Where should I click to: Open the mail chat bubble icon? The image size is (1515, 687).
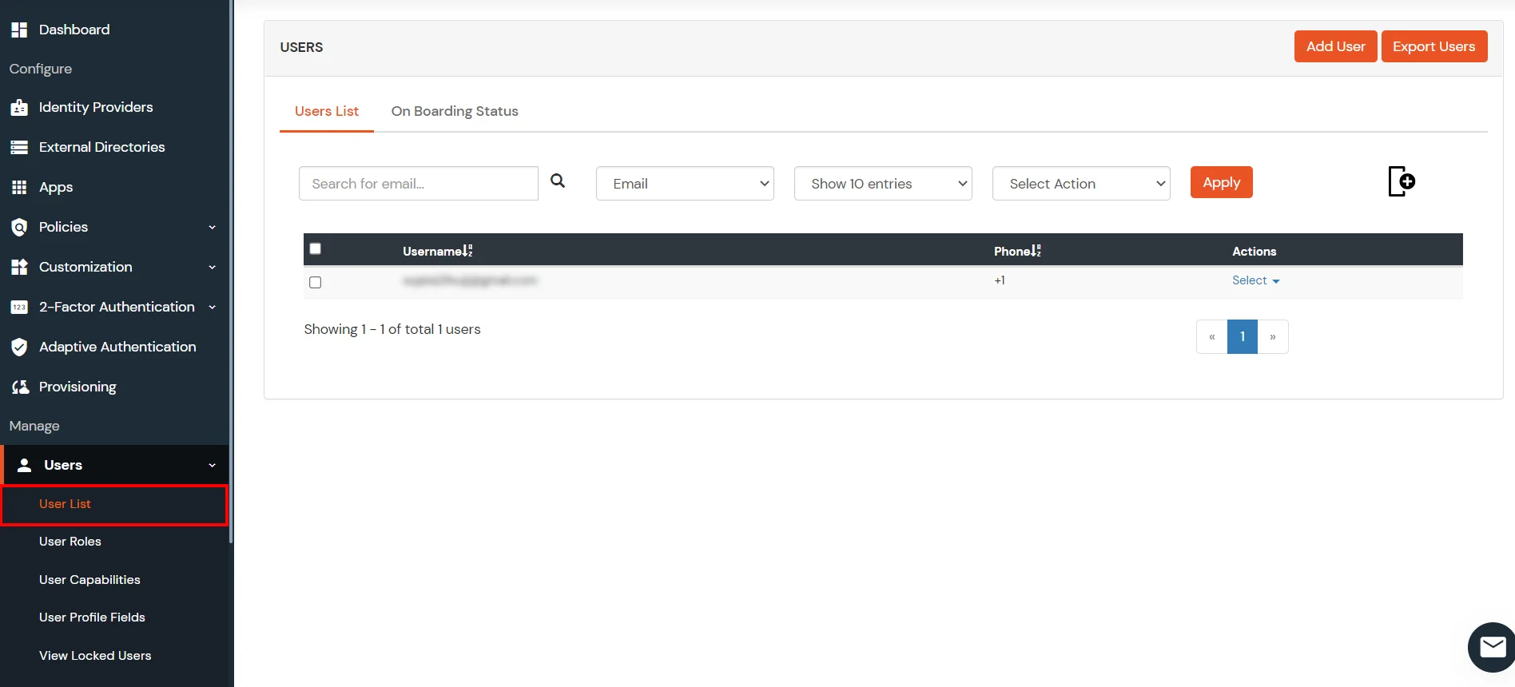pos(1492,646)
